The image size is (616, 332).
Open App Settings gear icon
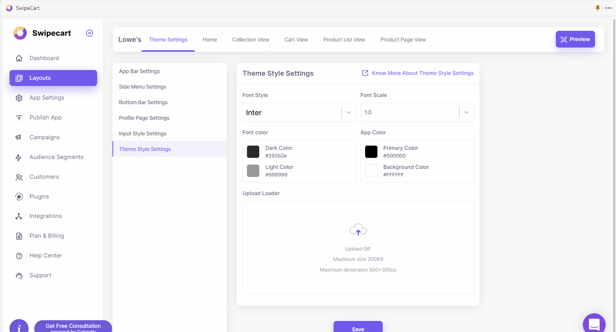[x=19, y=98]
